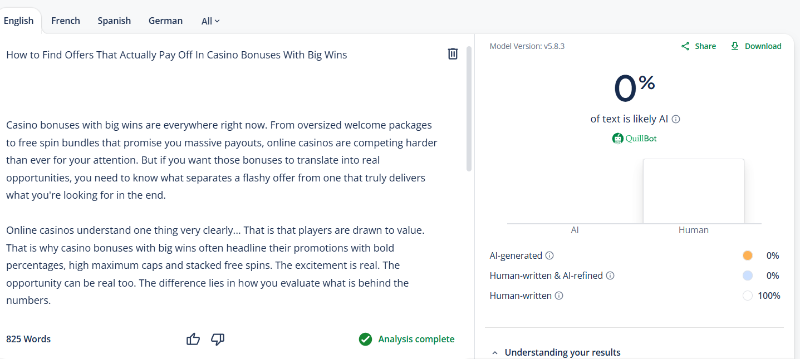Click info icon beside 'likely AI'
800x359 pixels.
(676, 119)
